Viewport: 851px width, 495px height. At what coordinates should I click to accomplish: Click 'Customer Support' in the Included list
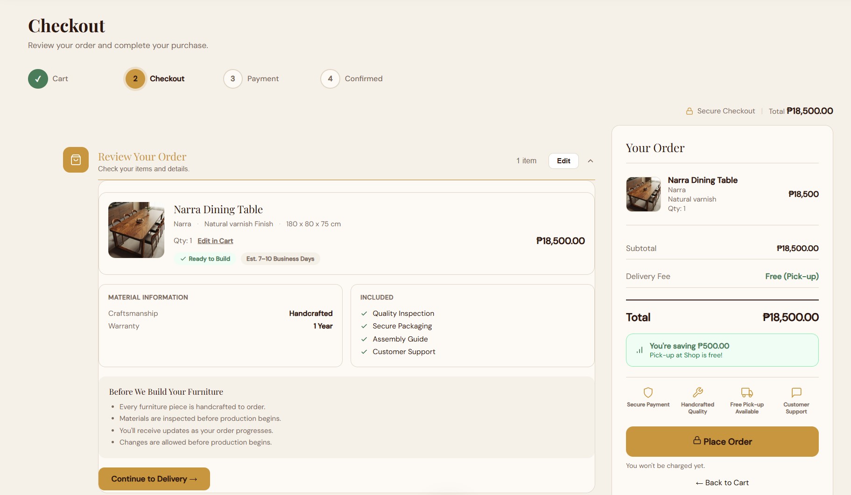(x=404, y=352)
